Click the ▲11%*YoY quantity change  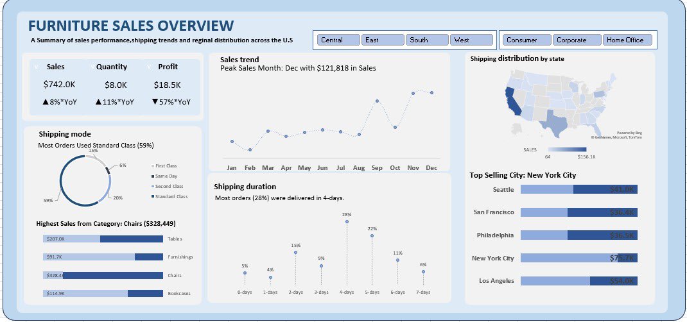coord(114,102)
